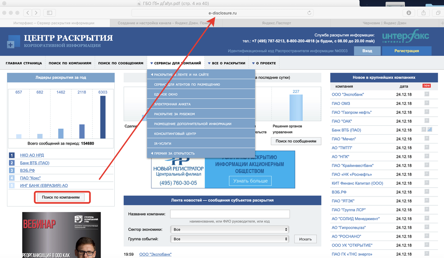The width and height of the screenshot is (444, 258).
Task: Click Поиск по сообщениям button near chart
Action: tap(296, 141)
